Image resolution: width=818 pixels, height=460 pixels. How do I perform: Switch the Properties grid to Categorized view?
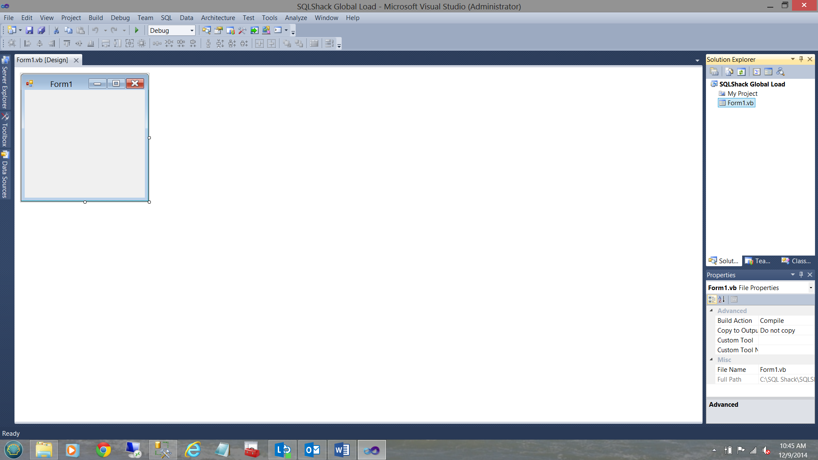click(x=712, y=299)
